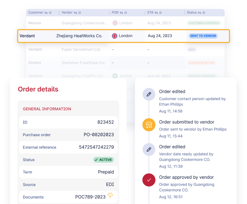Select Fujian ServeSmart Ltd. vendor cell
247x204 pixels.
(x=81, y=50)
